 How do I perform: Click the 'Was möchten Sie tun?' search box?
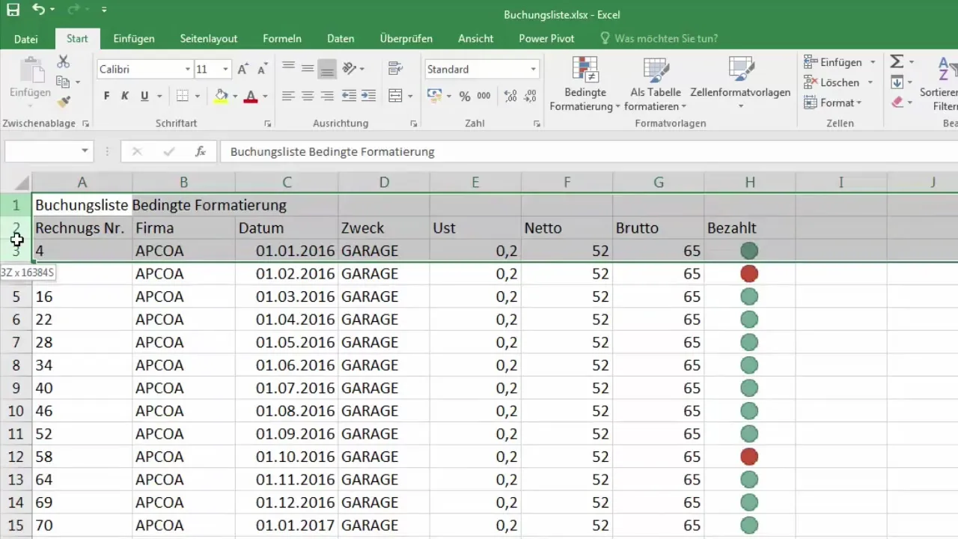coord(659,39)
